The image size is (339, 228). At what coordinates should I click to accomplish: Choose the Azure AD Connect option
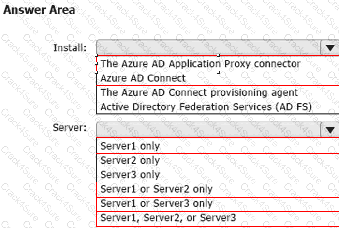[x=143, y=78]
